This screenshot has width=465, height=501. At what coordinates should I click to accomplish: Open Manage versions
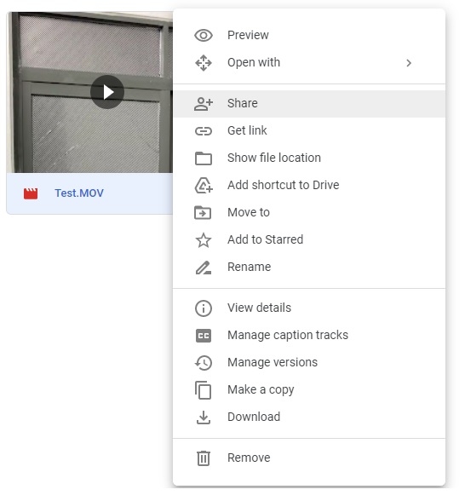309,363
